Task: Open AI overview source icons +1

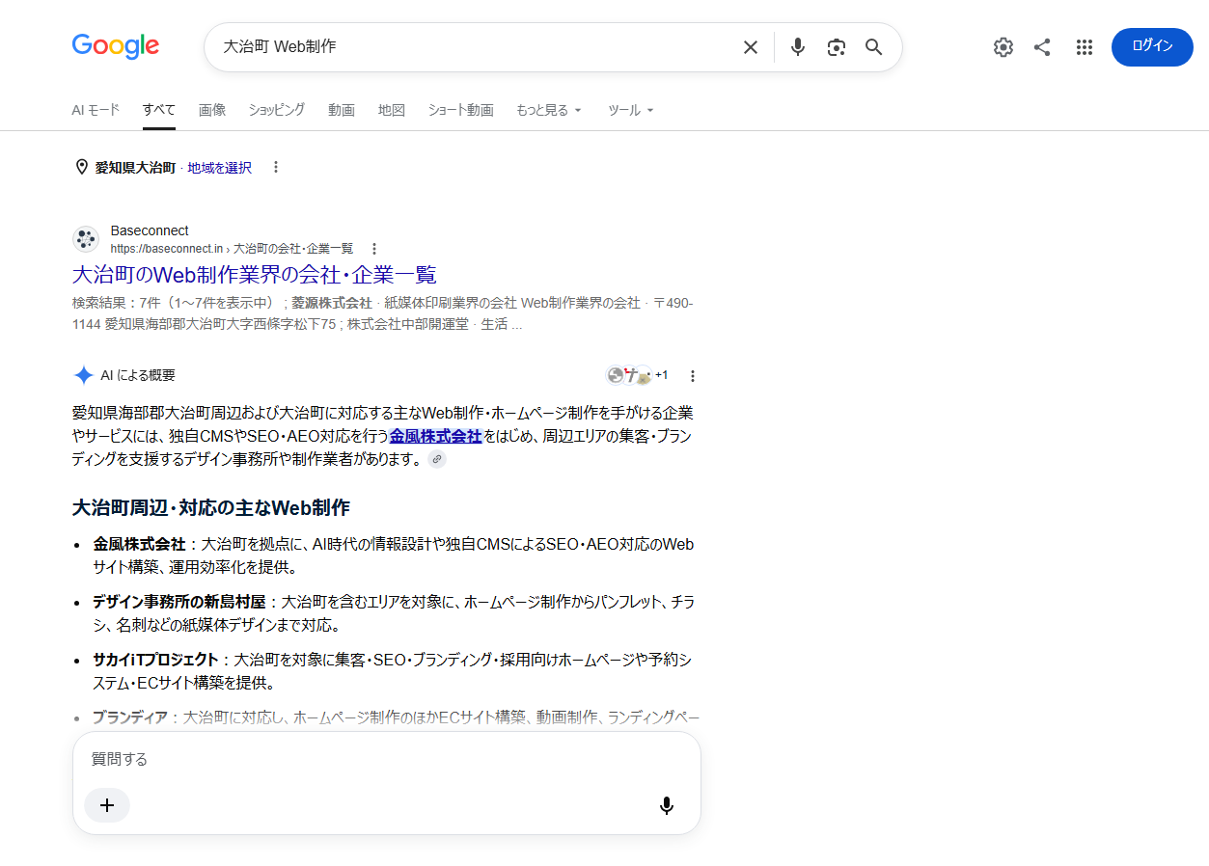Action: (x=637, y=375)
